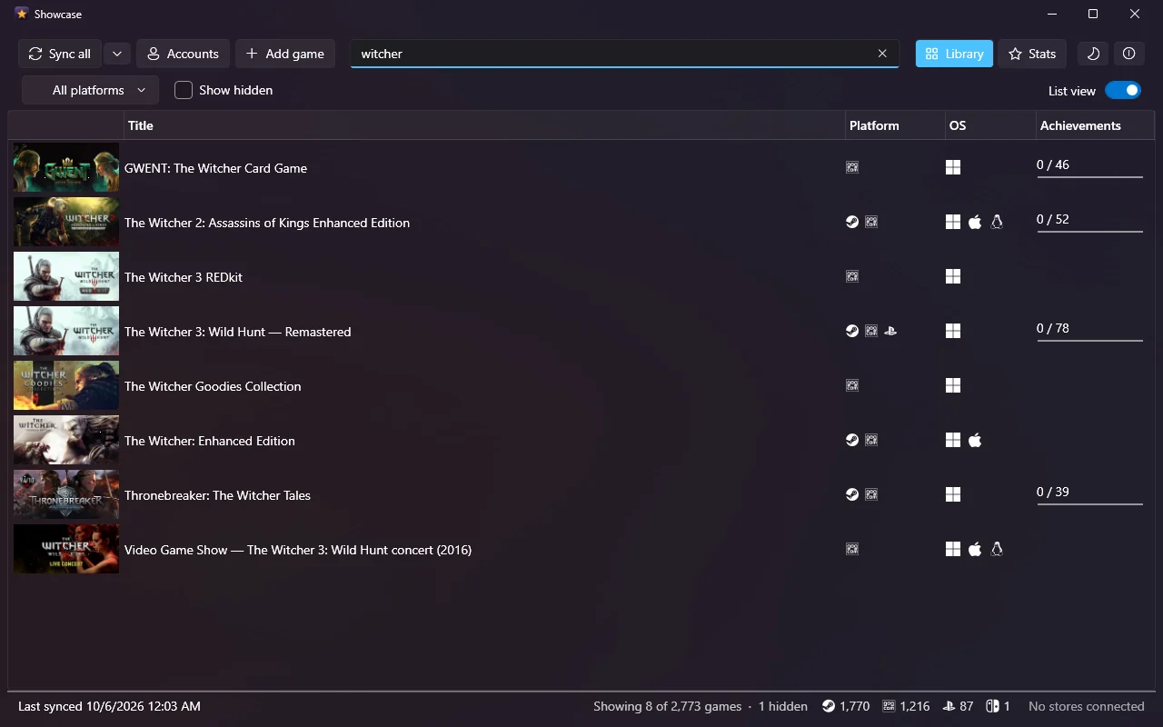Image resolution: width=1163 pixels, height=727 pixels.
Task: Click the 1 hidden status text
Action: (782, 706)
